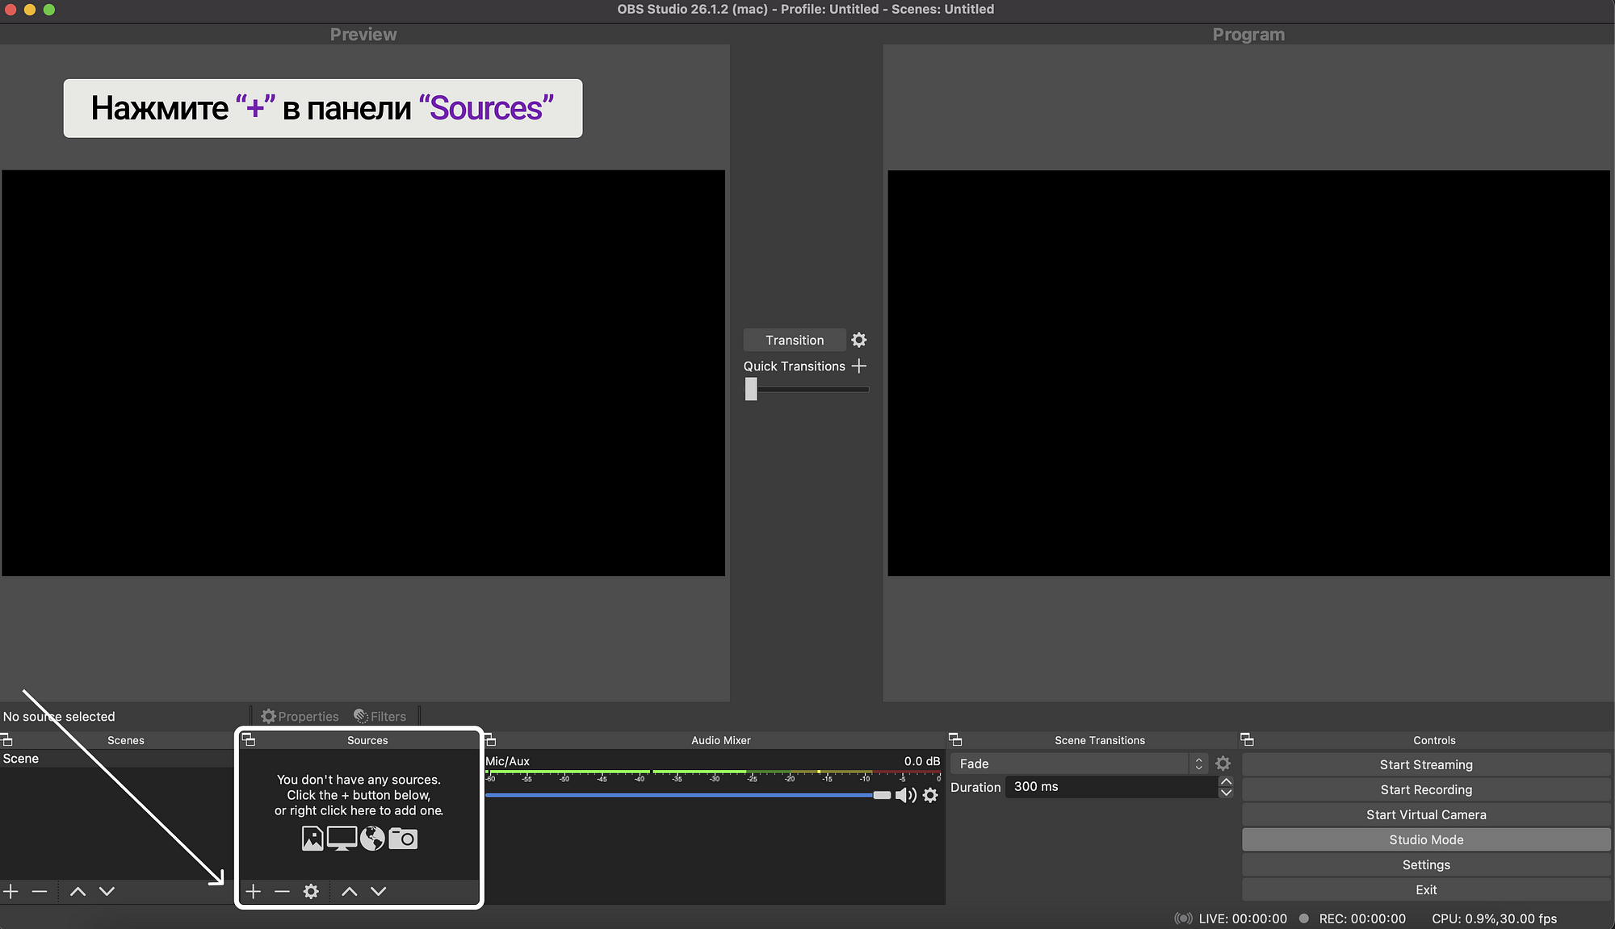This screenshot has width=1615, height=929.
Task: Click the Quick Transitions label
Action: pyautogui.click(x=795, y=366)
